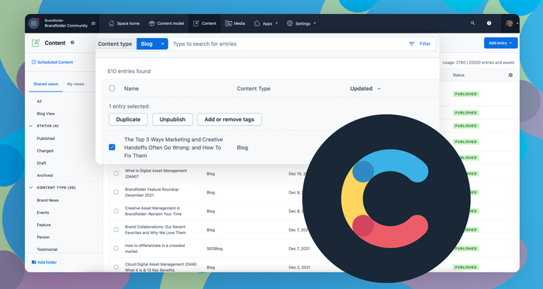
Task: Collapse the CONTENT TYPE (30) section
Action: point(52,188)
